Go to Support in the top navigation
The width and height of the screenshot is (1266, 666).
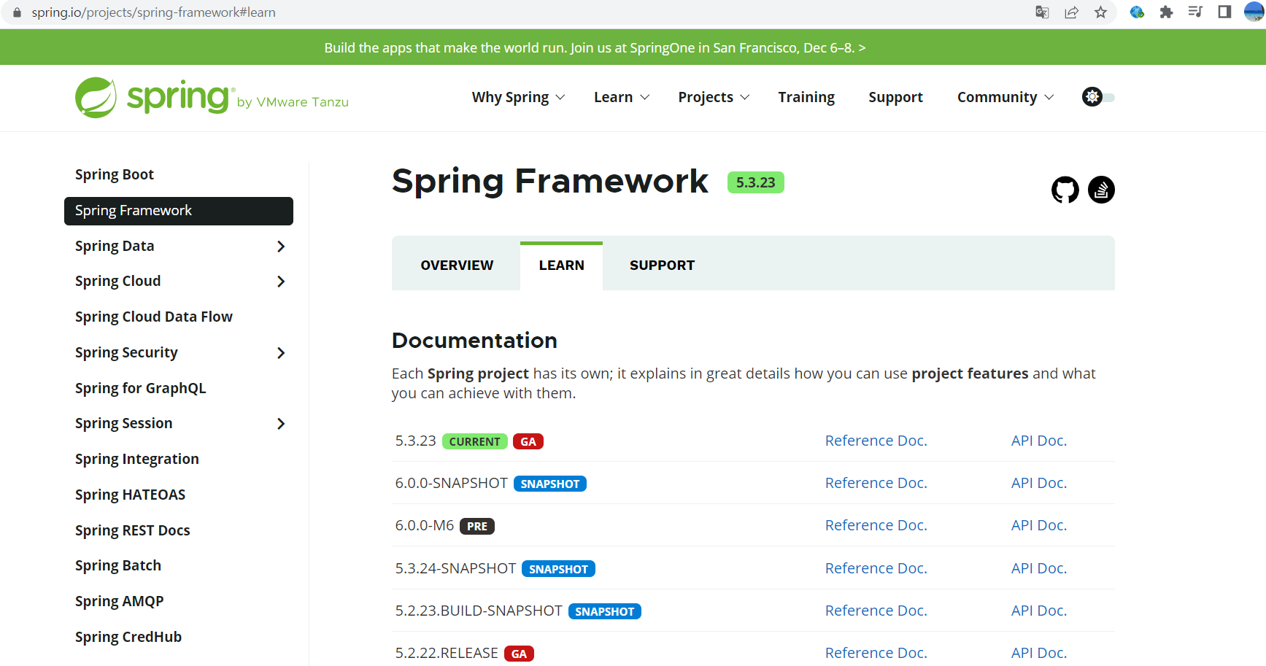coord(895,97)
